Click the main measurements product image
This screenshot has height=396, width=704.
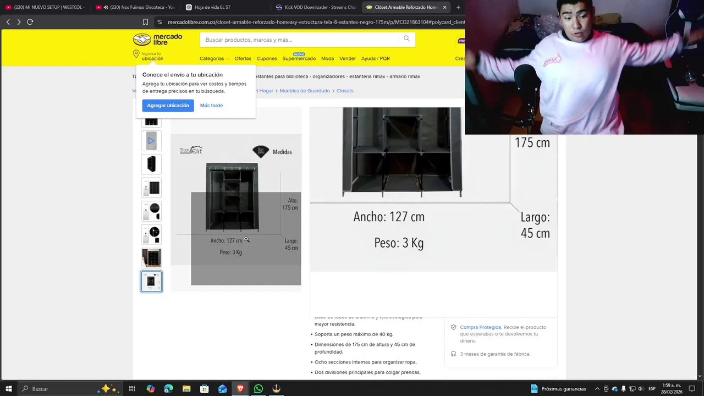coord(236,199)
